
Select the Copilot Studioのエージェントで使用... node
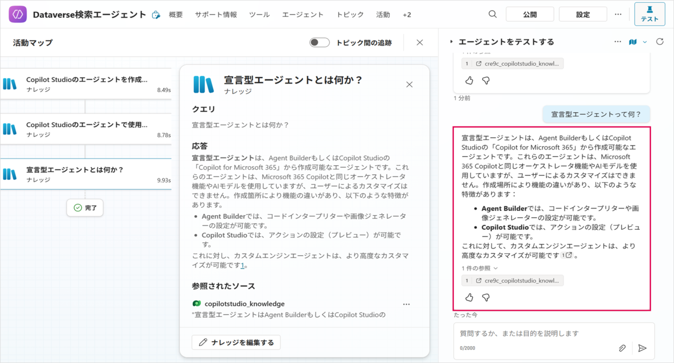coord(85,129)
